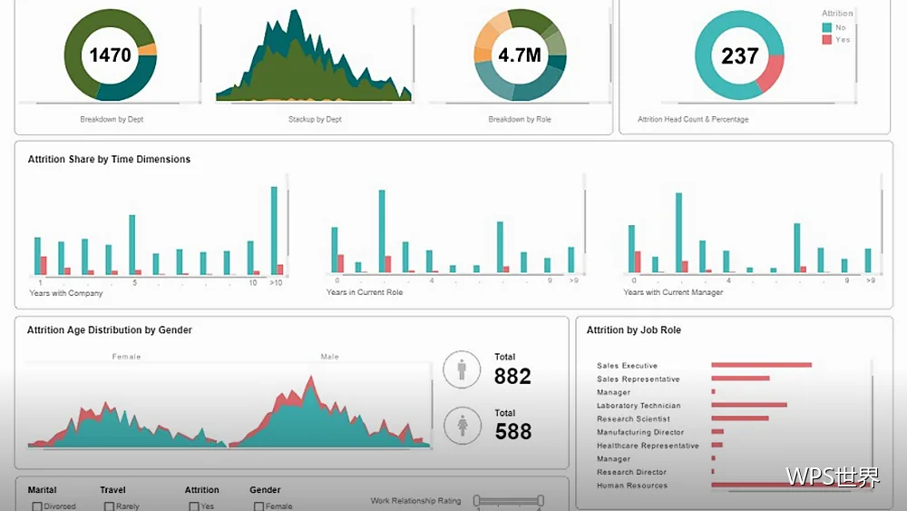This screenshot has width=907, height=511.
Task: Select the Laboratory Technician row label
Action: 639,406
